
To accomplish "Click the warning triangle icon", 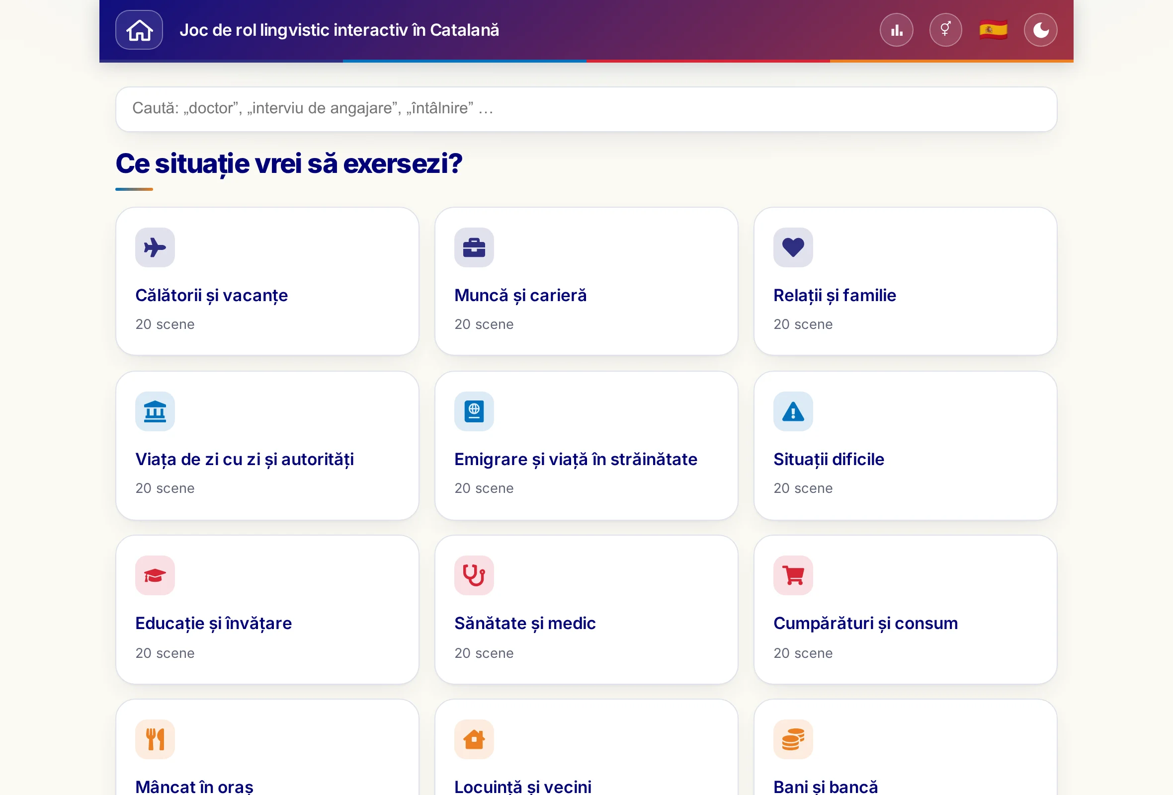I will [793, 411].
